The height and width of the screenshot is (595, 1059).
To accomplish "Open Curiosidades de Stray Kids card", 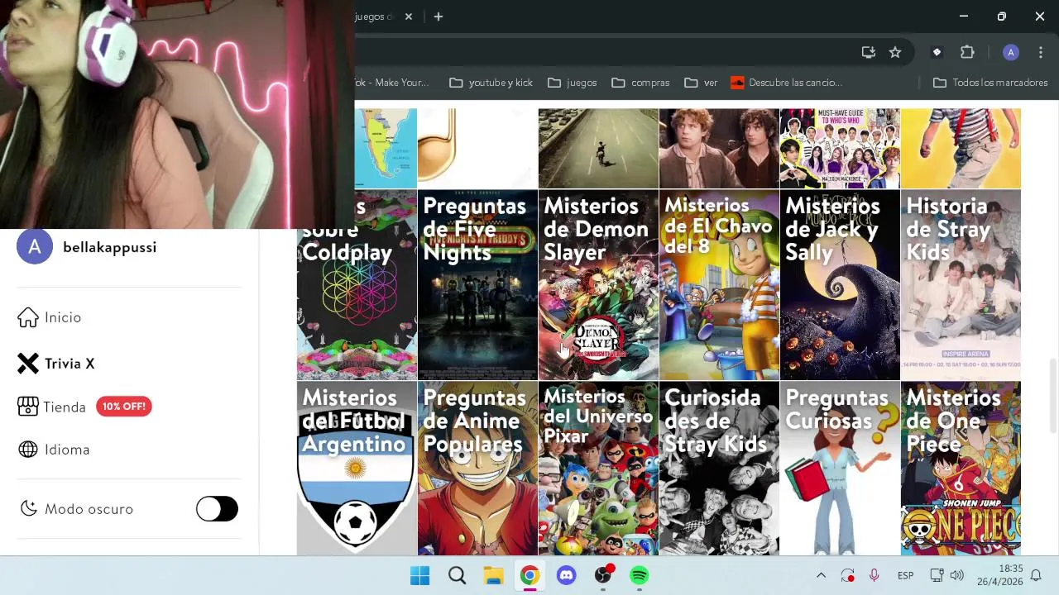I will pos(719,469).
